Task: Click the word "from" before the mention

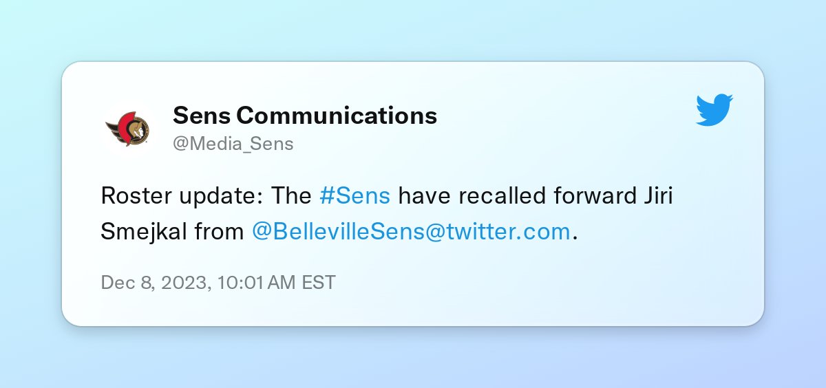Action: point(219,232)
